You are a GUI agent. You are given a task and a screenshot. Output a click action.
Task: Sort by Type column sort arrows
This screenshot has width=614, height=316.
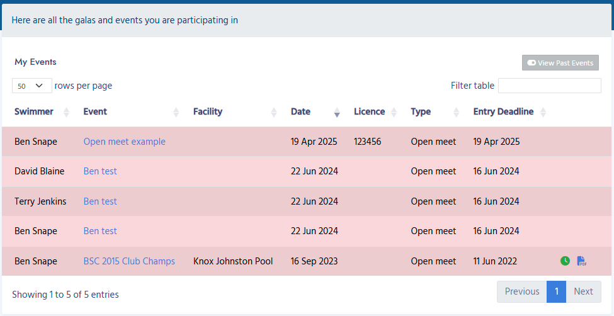tap(457, 112)
